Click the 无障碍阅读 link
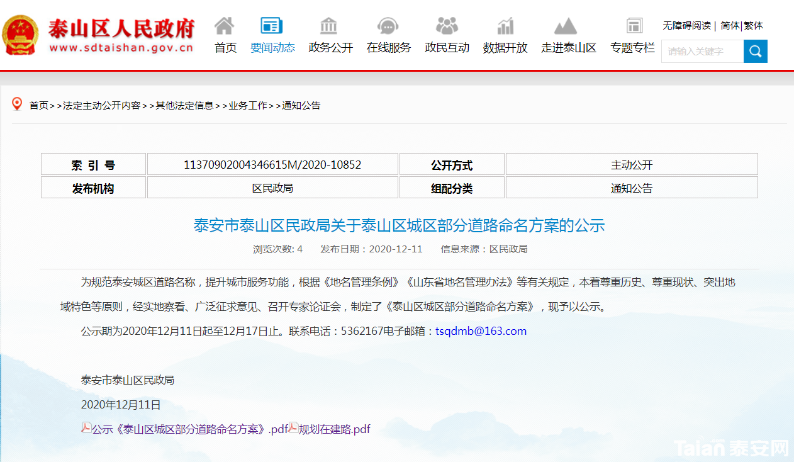 point(686,26)
